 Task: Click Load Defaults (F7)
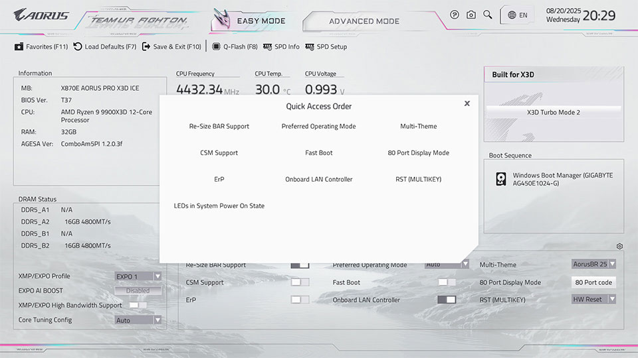pos(110,46)
